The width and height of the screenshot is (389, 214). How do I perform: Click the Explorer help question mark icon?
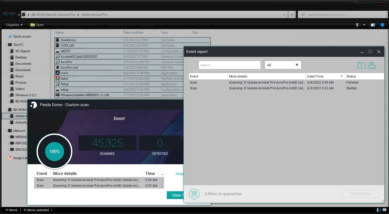tap(382, 25)
